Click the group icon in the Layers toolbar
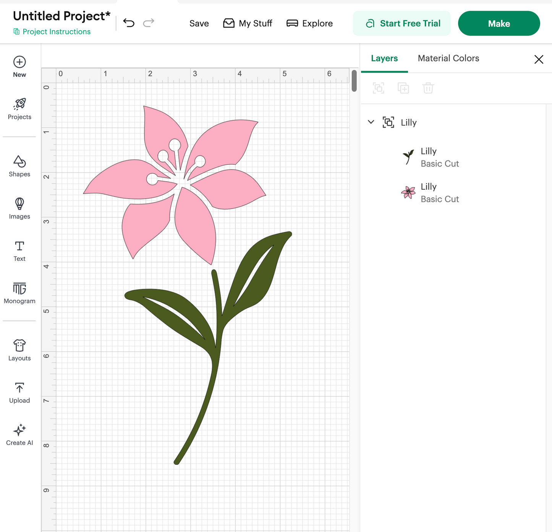Viewport: 552px width, 532px height. point(379,88)
